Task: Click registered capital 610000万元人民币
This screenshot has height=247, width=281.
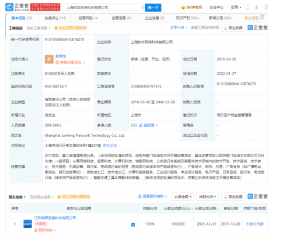Action: (x=59, y=74)
